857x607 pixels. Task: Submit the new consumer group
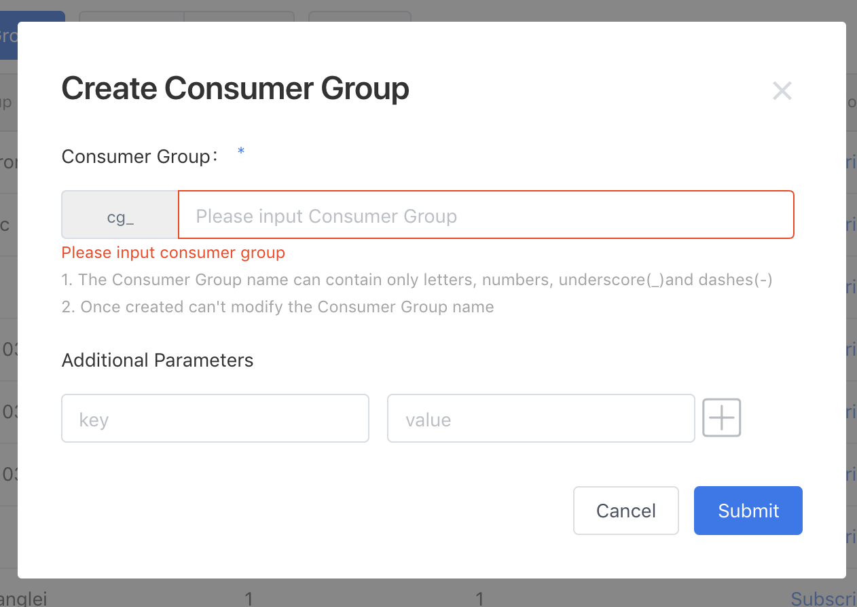click(748, 511)
